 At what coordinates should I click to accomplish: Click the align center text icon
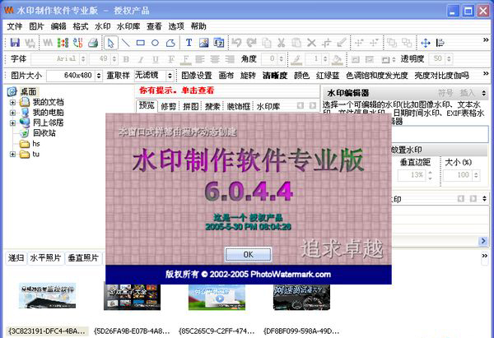tap(215, 59)
